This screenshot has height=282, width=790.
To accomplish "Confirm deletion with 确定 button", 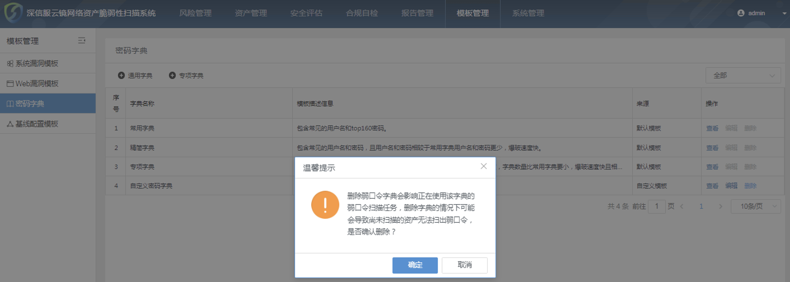I will [x=415, y=265].
